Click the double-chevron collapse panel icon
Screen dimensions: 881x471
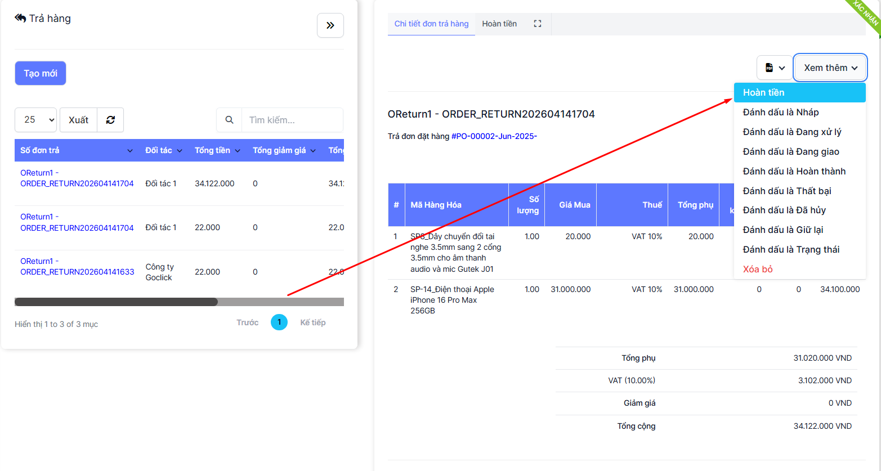[330, 25]
